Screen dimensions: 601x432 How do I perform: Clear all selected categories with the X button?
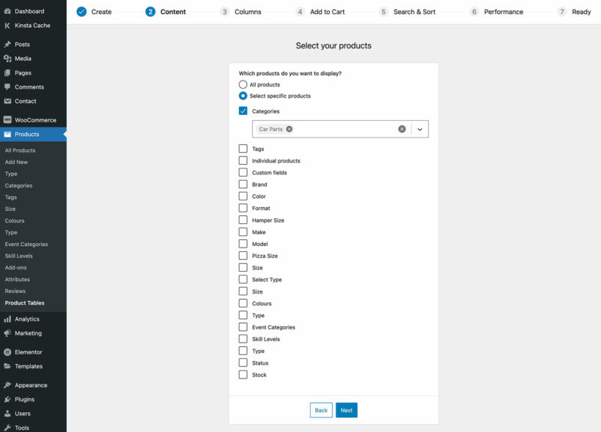[x=402, y=128]
